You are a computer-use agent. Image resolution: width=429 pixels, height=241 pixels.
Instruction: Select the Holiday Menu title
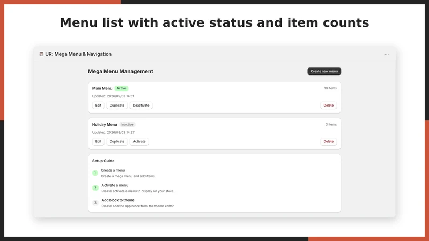point(105,125)
